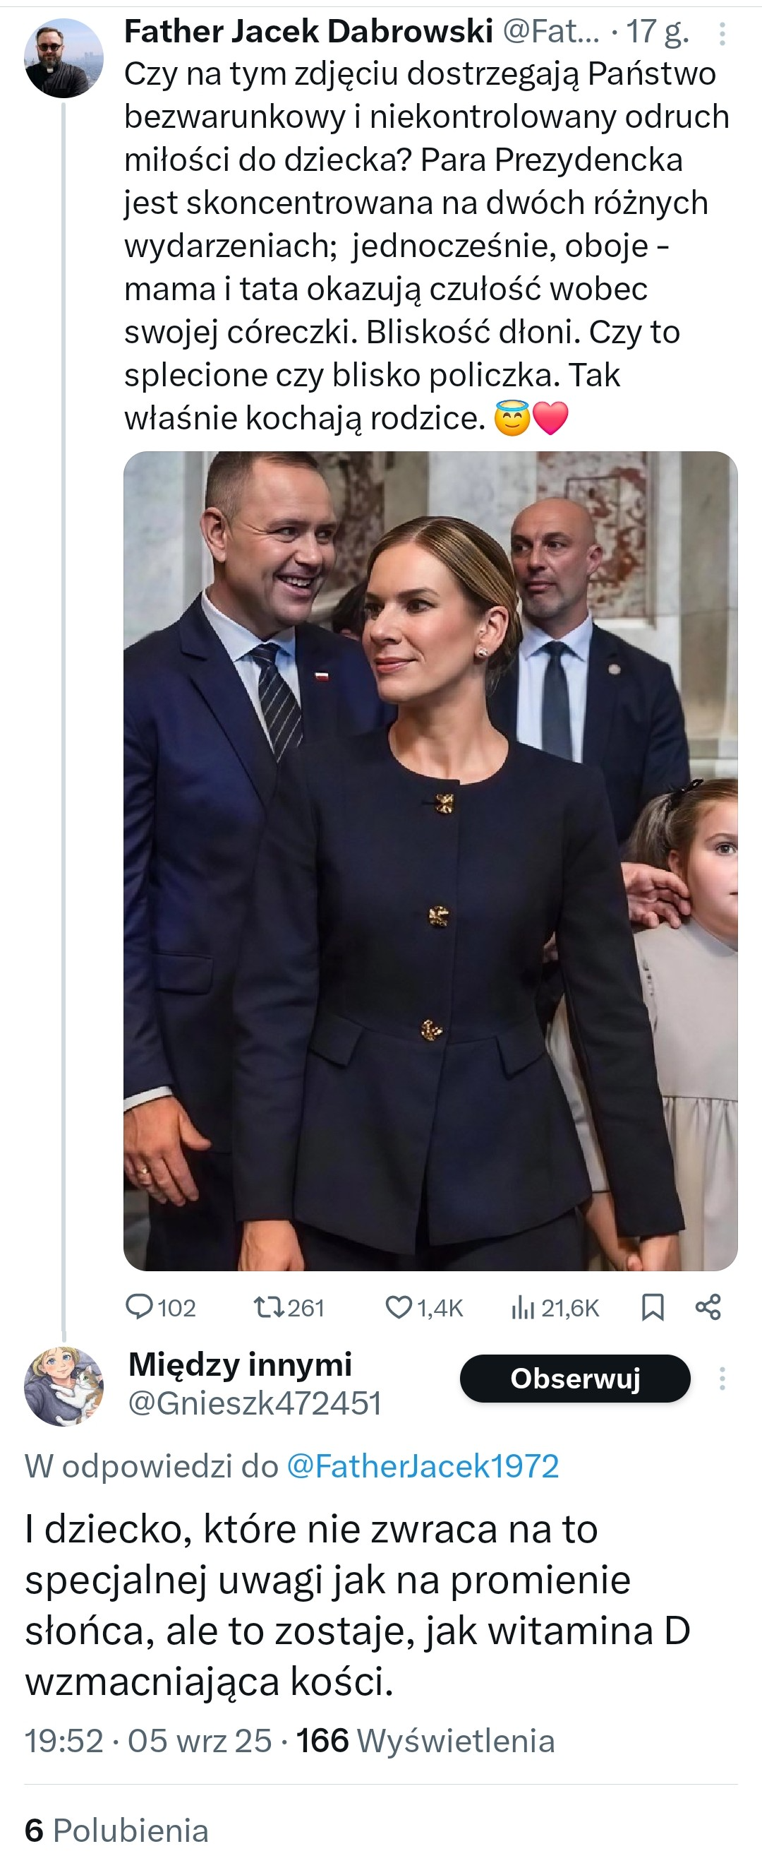
Task: Tap the Między innymi display name
Action: click(x=240, y=1364)
